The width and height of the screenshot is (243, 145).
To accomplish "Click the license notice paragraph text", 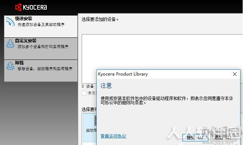I will (167, 100).
